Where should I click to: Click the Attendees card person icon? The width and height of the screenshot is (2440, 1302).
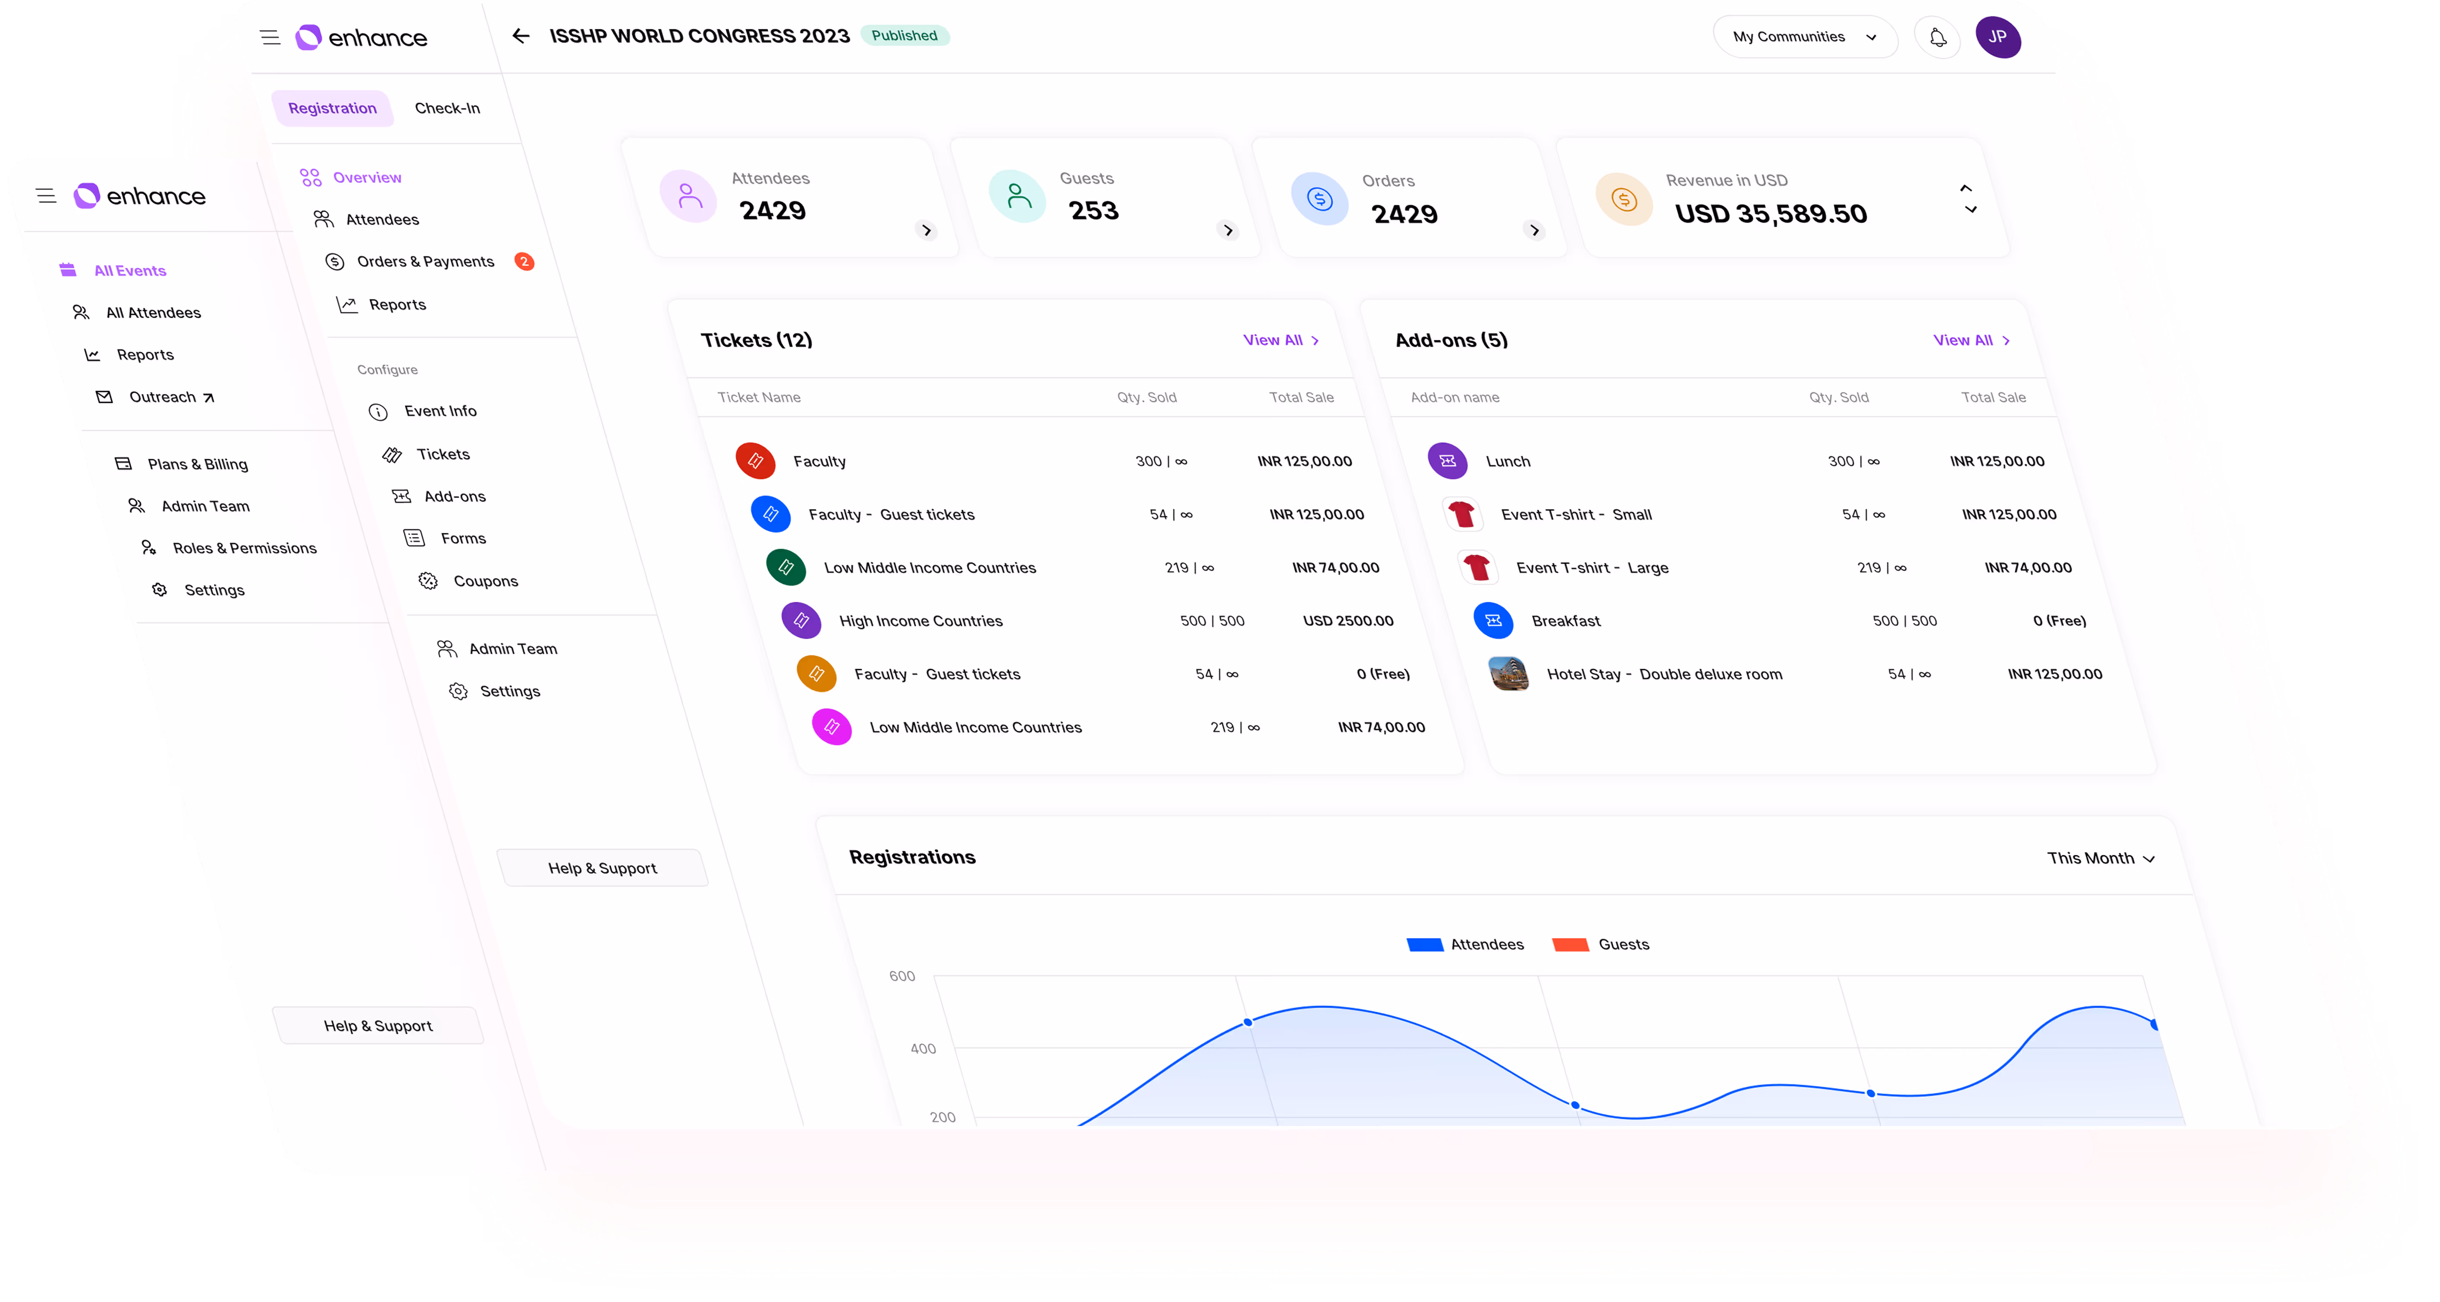point(689,196)
